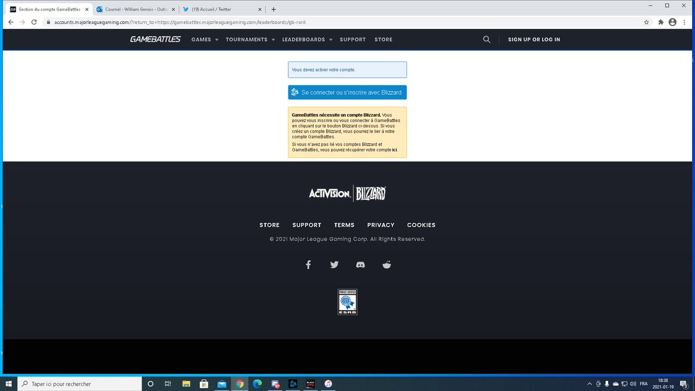
Task: Click the Activision Blizzard logo
Action: pos(348,193)
